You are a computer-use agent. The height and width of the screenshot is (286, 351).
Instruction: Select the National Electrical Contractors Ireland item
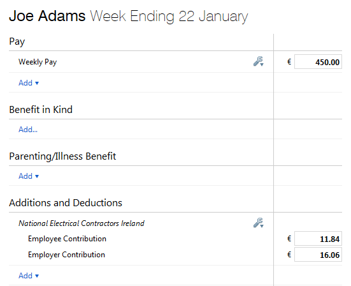[82, 223]
